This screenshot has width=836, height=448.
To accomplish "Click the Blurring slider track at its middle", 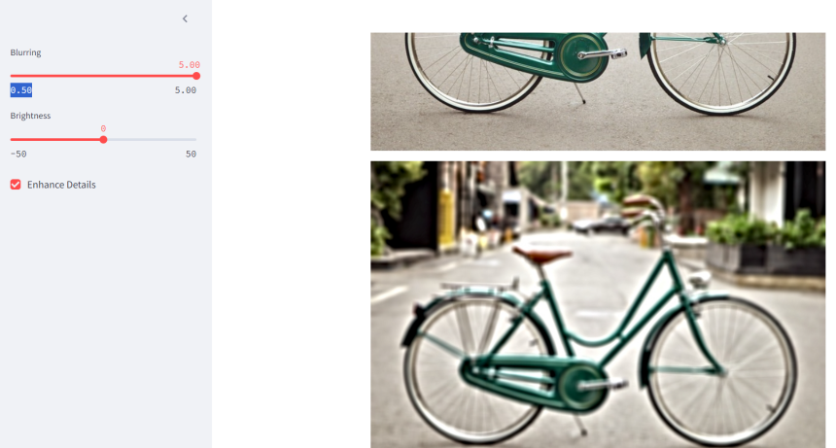I will 103,76.
